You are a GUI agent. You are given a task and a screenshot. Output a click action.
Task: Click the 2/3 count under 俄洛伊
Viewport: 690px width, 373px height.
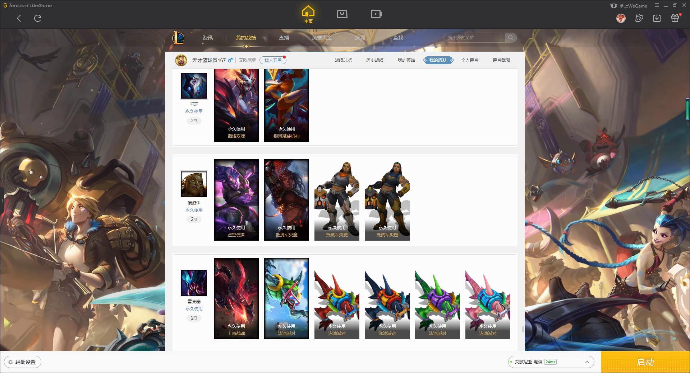pyautogui.click(x=194, y=219)
